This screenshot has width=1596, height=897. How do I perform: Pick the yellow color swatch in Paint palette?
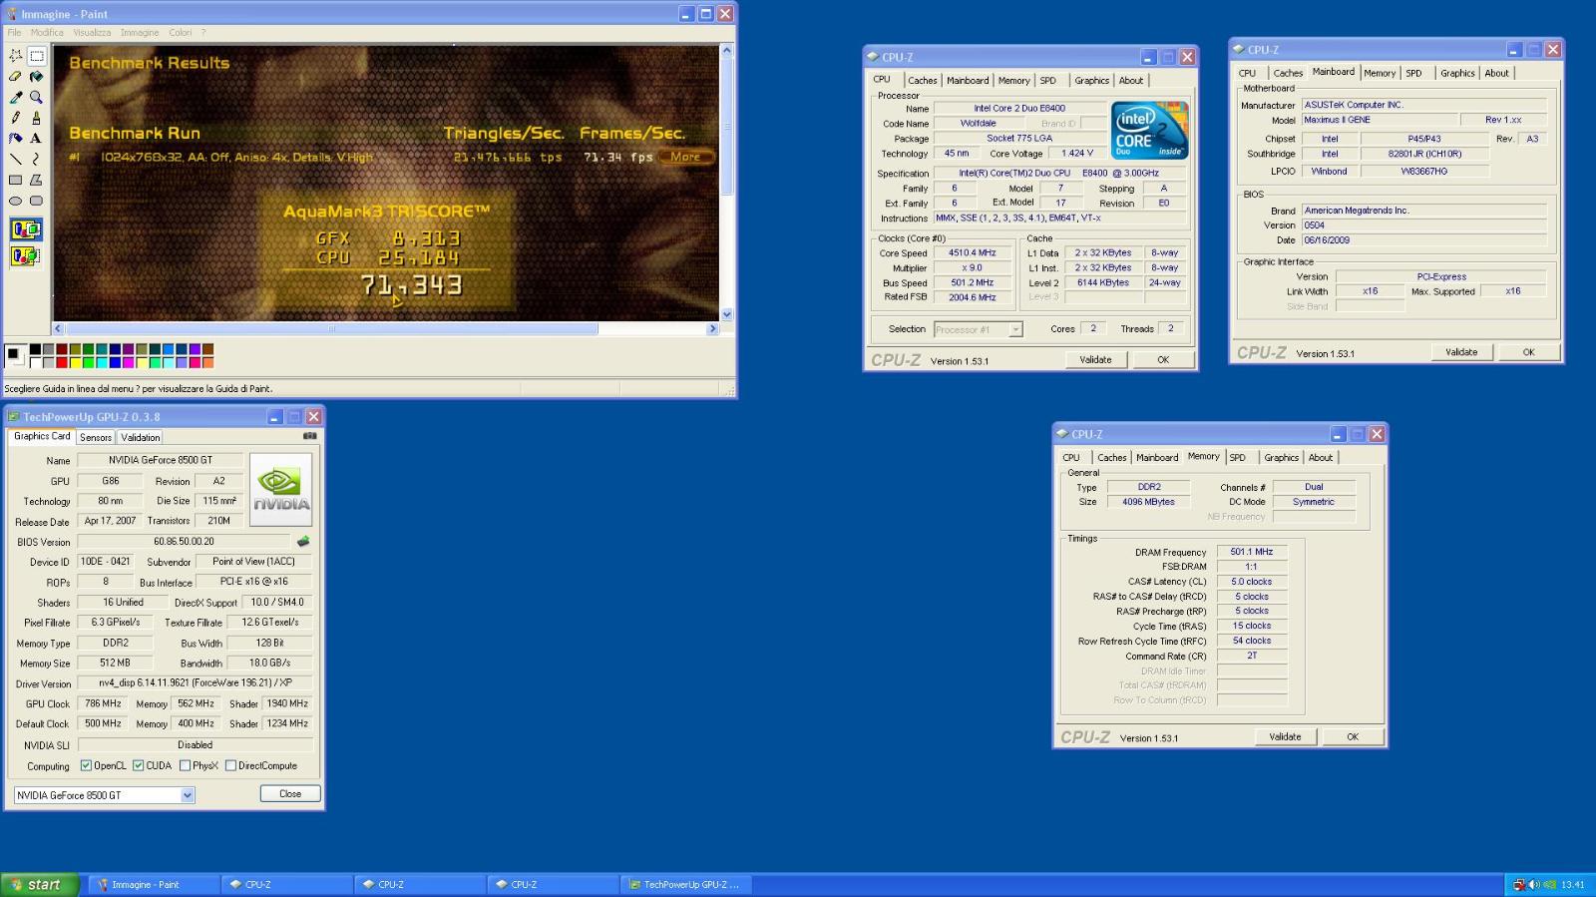coord(75,362)
